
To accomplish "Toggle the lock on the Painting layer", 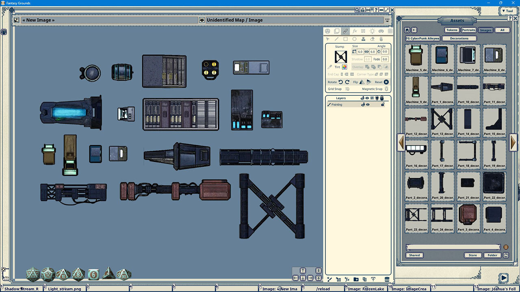I will point(383,105).
